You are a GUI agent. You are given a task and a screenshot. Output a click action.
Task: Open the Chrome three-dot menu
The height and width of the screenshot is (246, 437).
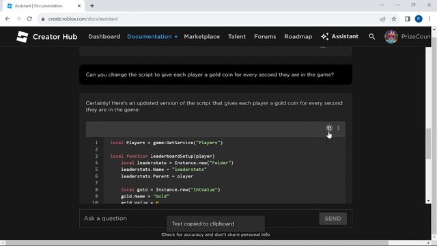coord(429,19)
